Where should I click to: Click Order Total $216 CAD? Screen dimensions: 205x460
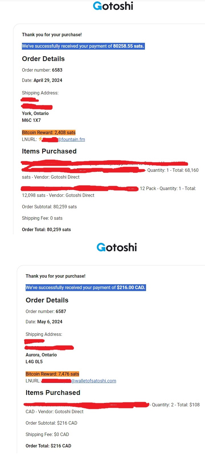pyautogui.click(x=48, y=446)
